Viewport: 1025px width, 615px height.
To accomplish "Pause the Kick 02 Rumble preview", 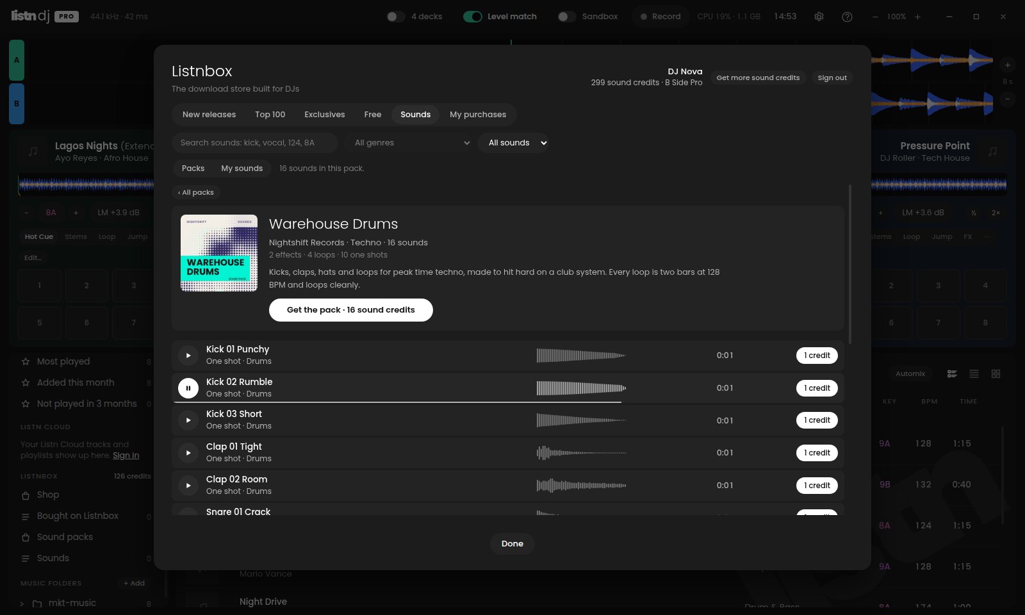I will tap(188, 388).
